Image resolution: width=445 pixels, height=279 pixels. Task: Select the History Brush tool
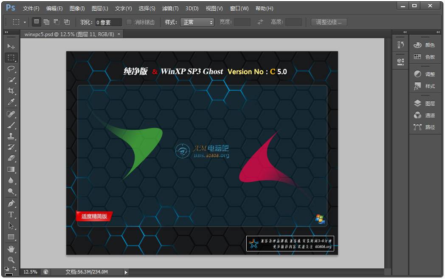pyautogui.click(x=11, y=147)
